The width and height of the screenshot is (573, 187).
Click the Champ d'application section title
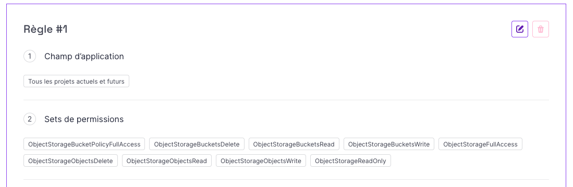coord(84,57)
